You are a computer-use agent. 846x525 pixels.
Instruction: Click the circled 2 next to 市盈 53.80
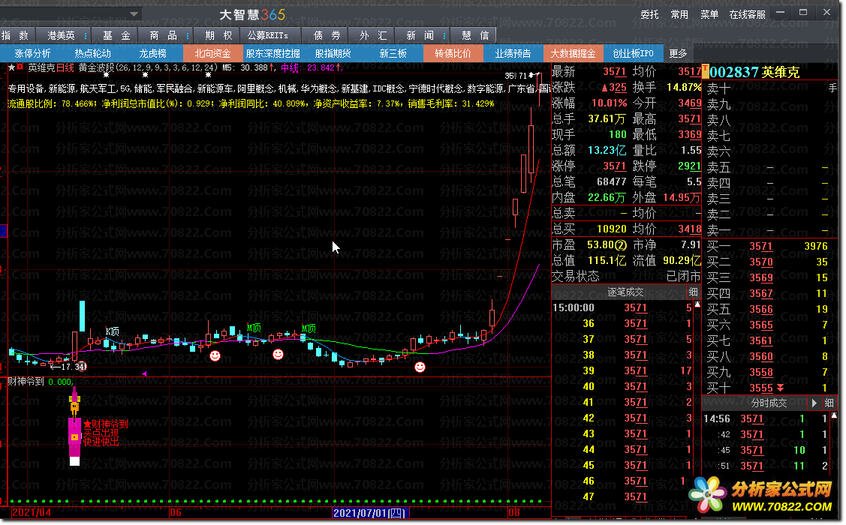click(x=621, y=246)
